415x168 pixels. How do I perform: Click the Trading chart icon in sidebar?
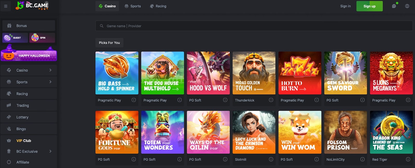tap(9, 105)
